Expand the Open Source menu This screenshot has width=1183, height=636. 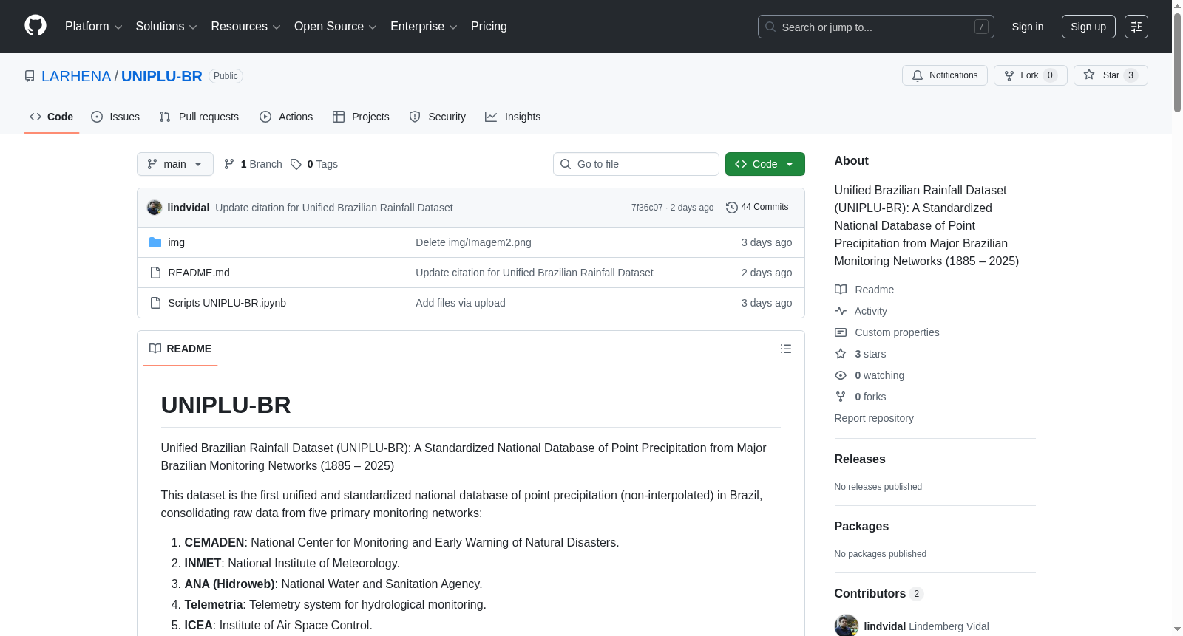click(336, 27)
